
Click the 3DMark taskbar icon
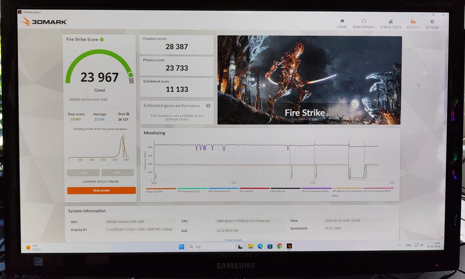click(x=289, y=246)
